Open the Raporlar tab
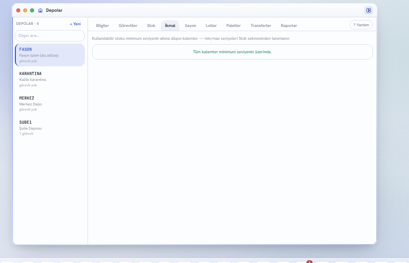This screenshot has width=409, height=263. pyautogui.click(x=289, y=26)
